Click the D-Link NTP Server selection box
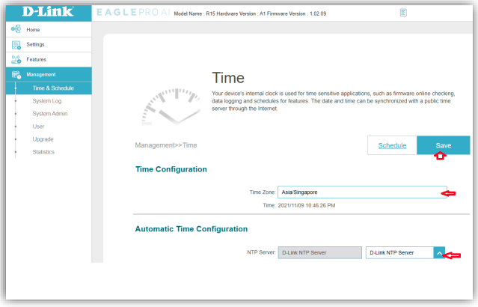Screen dimensions: 478x307 click(399, 253)
